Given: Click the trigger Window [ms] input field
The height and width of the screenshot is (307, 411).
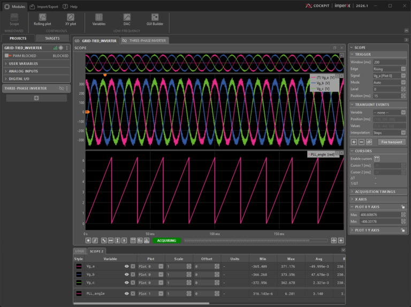Looking at the screenshot, I should (x=390, y=62).
